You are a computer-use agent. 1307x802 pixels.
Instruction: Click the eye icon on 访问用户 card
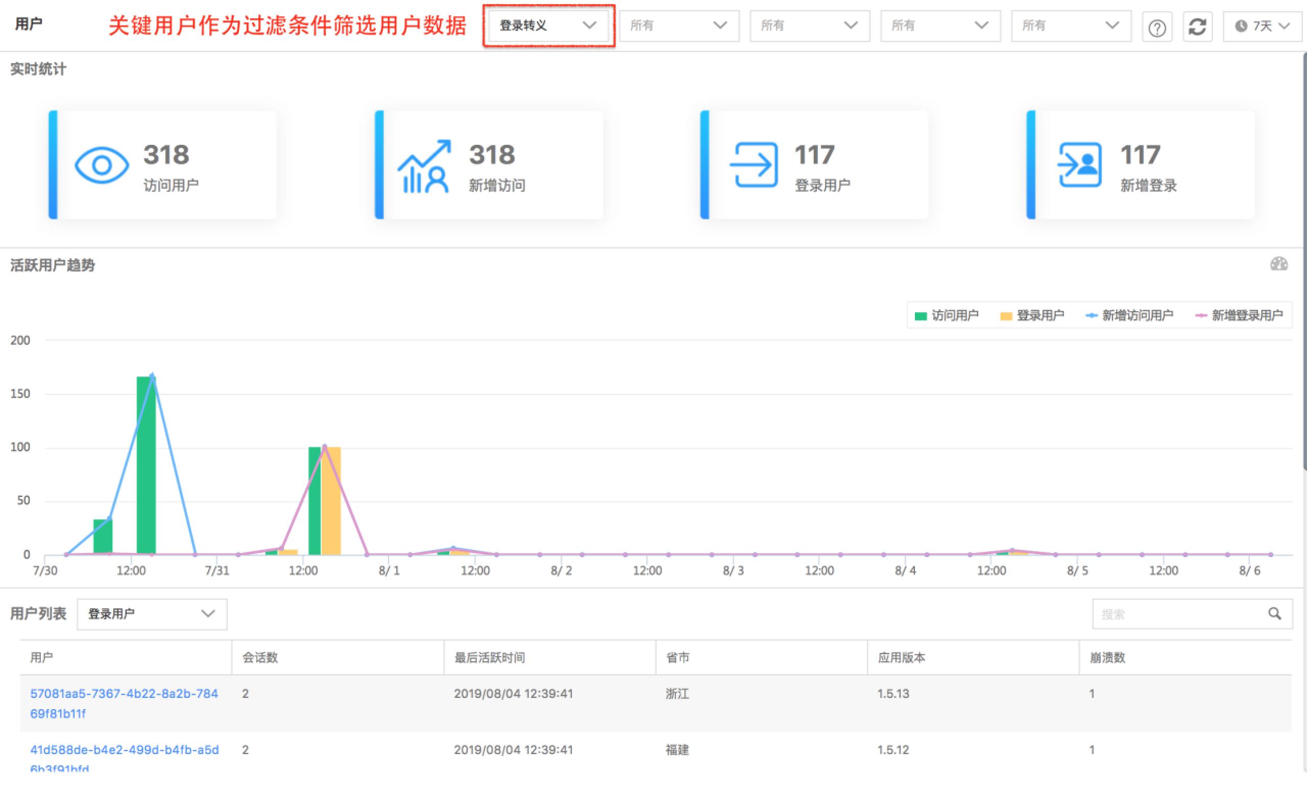(x=102, y=165)
